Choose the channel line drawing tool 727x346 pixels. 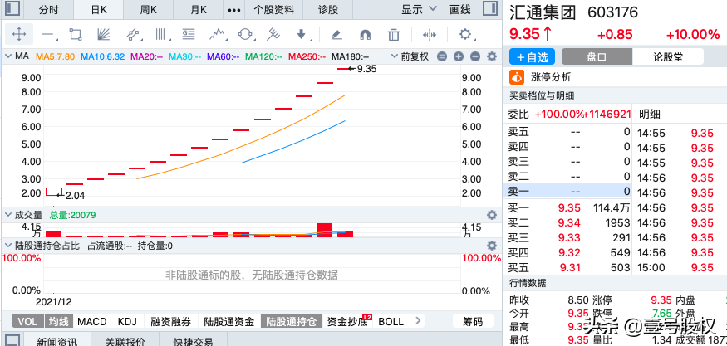pos(133,34)
